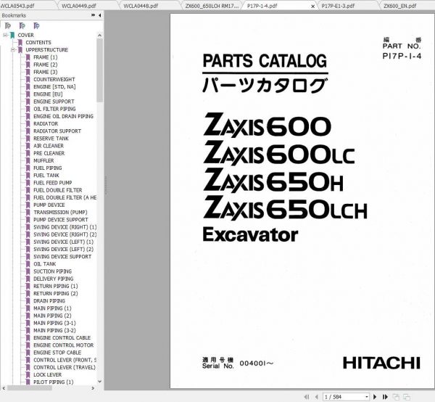Open OIL TANK bookmark
The image size is (435, 402).
point(45,264)
